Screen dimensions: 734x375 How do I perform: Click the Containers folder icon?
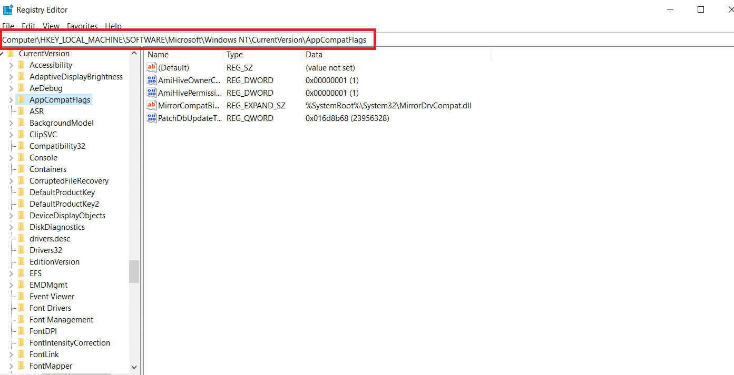pos(21,169)
